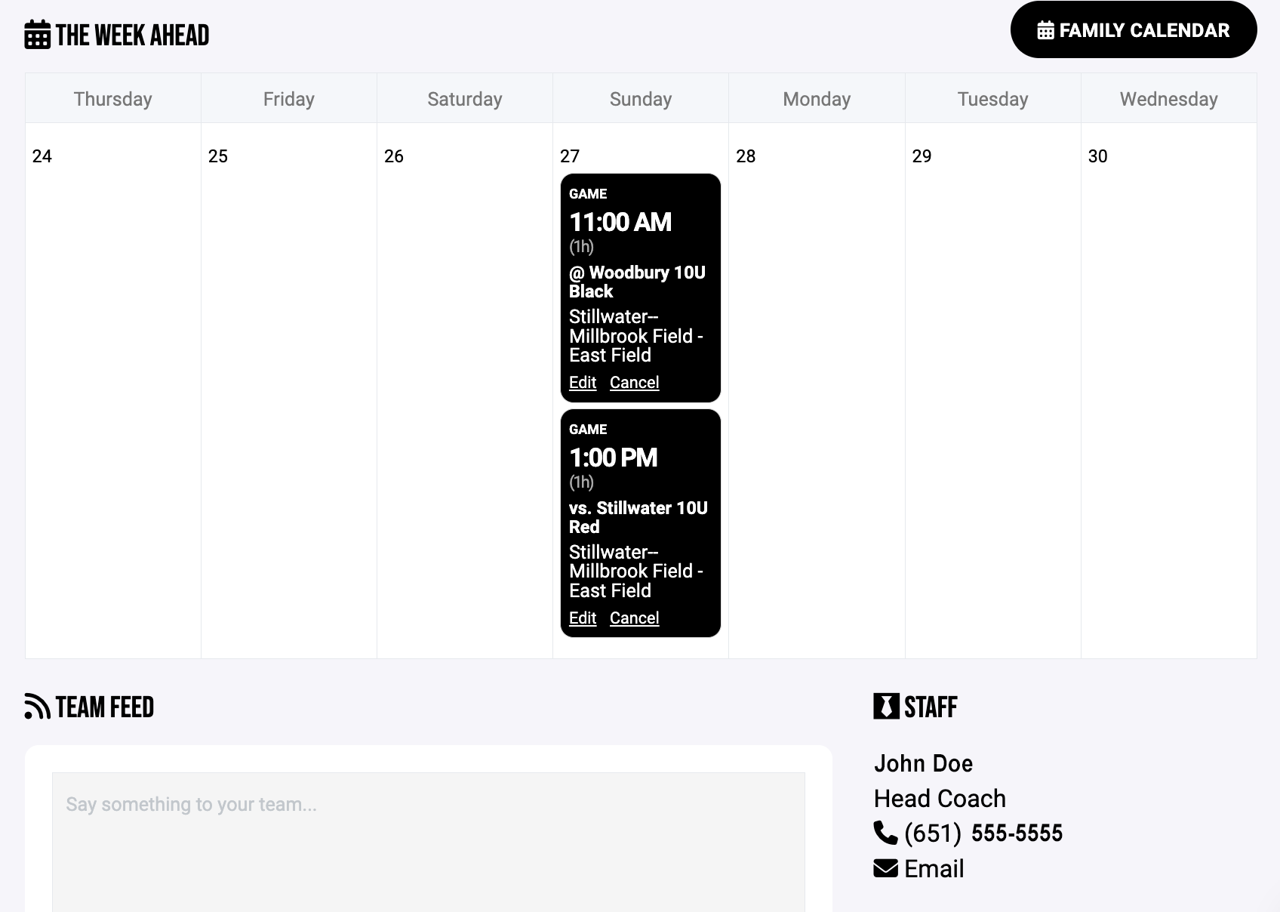
Task: Click the Staff tie badge icon
Action: [886, 707]
